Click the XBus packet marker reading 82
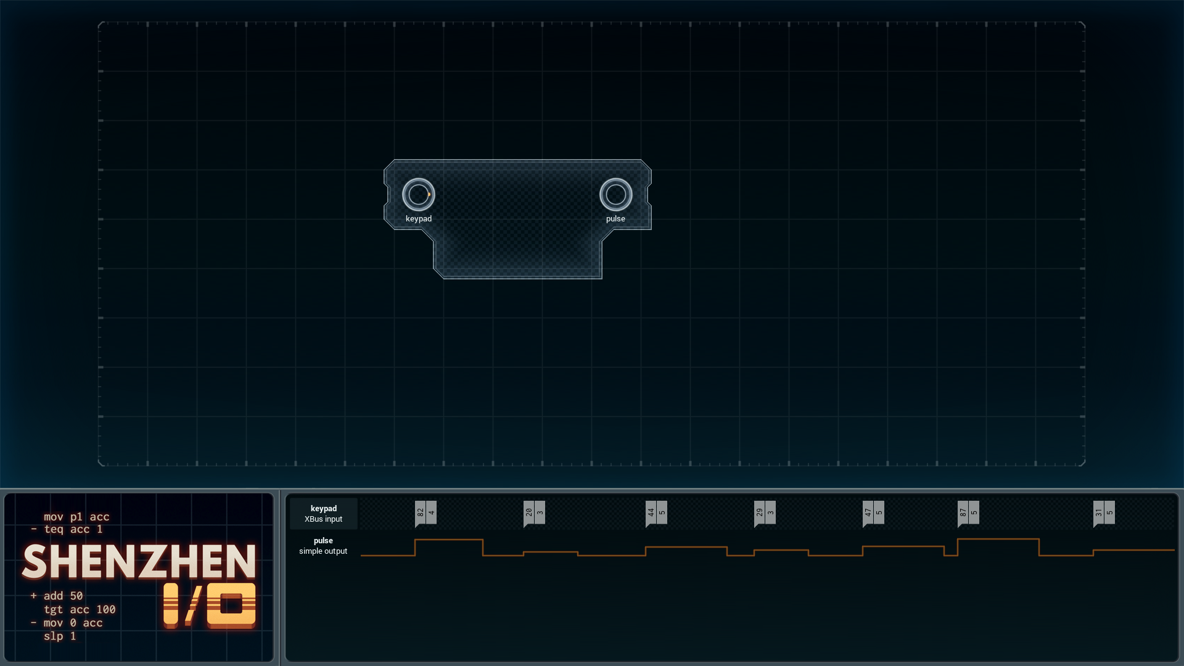This screenshot has width=1184, height=666. click(421, 513)
